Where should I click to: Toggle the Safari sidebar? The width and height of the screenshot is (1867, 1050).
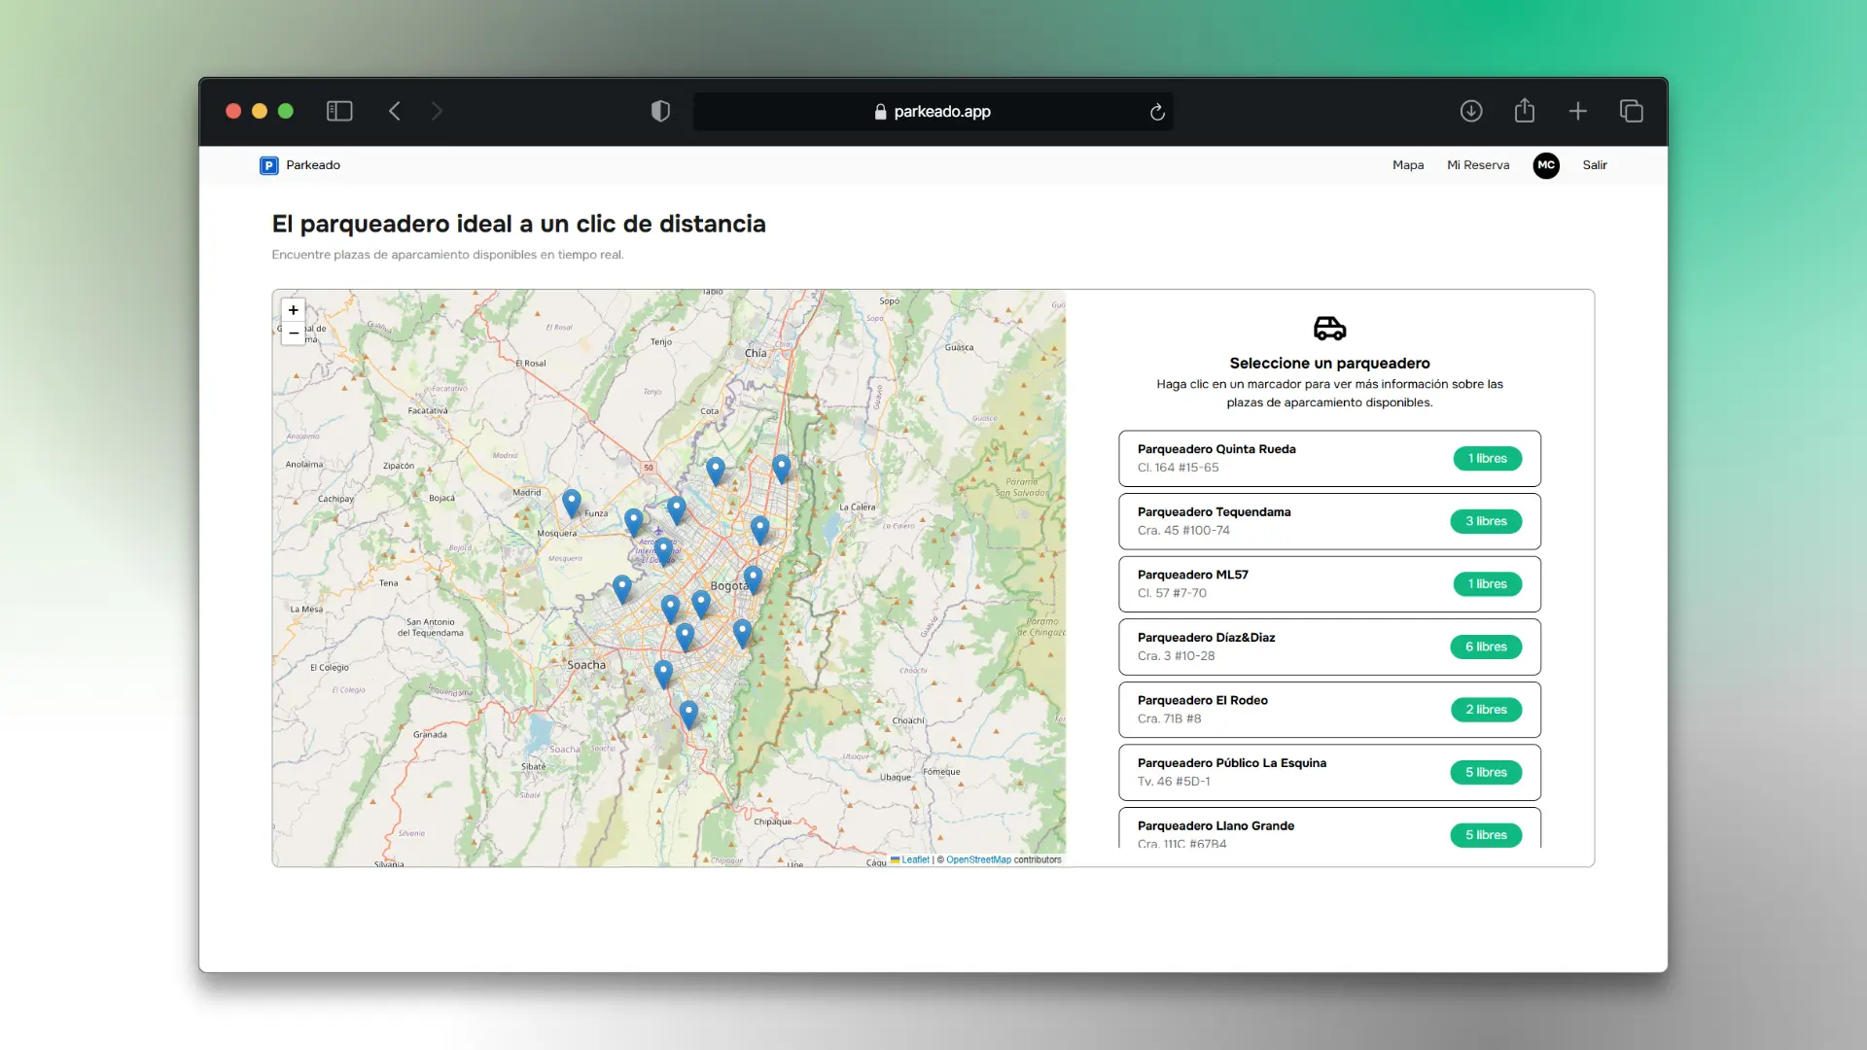click(x=339, y=111)
